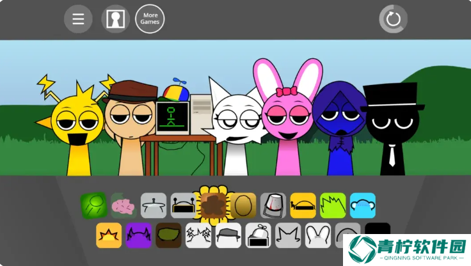Image resolution: width=471 pixels, height=266 pixels.
Task: Pick the pink brain sound icon
Action: 124,206
